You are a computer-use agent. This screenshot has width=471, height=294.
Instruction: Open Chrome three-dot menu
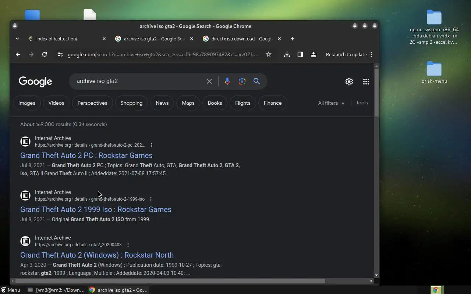[x=371, y=54]
